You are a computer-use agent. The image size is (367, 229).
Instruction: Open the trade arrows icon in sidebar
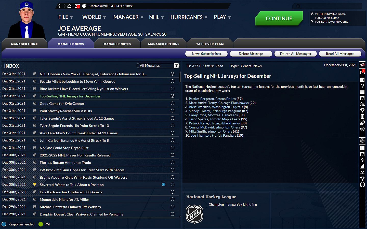(362, 129)
